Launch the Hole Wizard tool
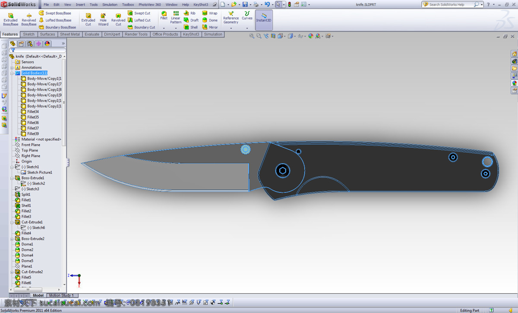 [x=103, y=19]
